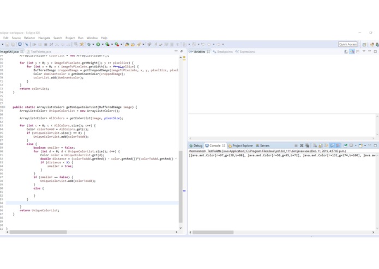Switch to the Debug perspective icon
This screenshot has width=379, height=269.
coord(377,45)
